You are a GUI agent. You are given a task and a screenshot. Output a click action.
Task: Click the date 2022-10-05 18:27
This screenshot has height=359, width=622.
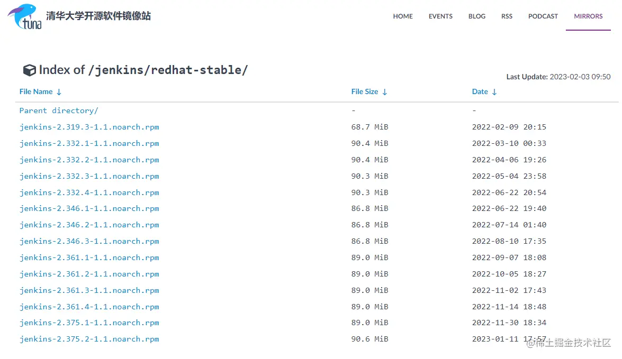coord(509,274)
